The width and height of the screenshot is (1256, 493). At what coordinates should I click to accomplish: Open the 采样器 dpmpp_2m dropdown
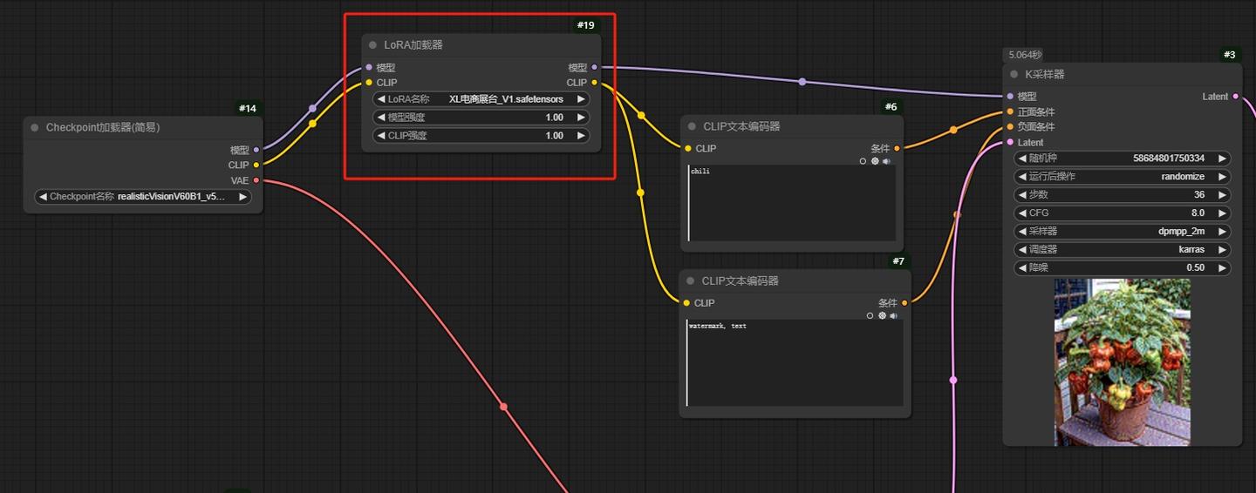(1123, 232)
